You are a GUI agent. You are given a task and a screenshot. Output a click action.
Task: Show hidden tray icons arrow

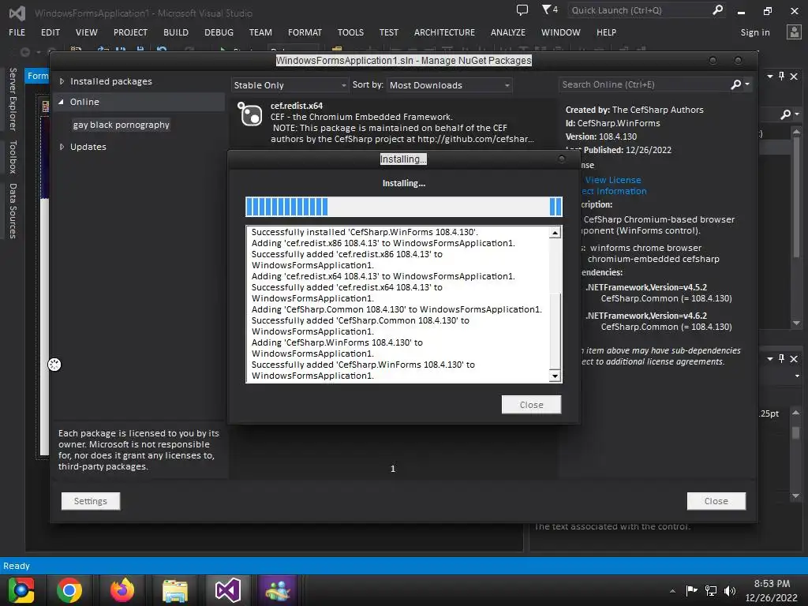(x=672, y=591)
